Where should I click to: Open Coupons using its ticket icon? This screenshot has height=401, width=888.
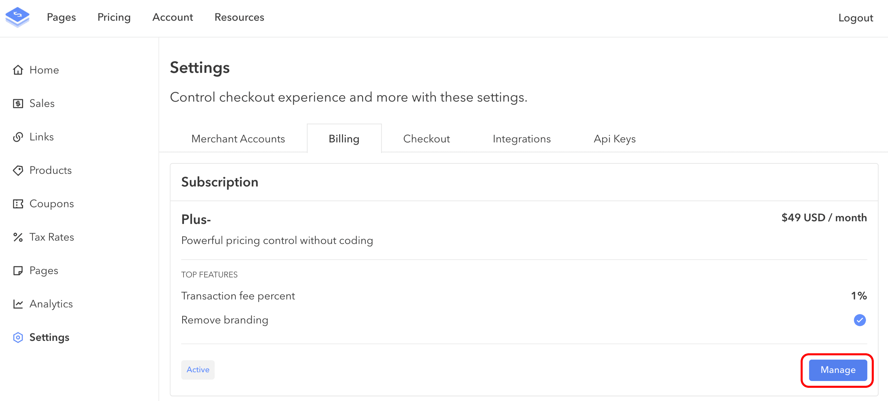tap(18, 204)
